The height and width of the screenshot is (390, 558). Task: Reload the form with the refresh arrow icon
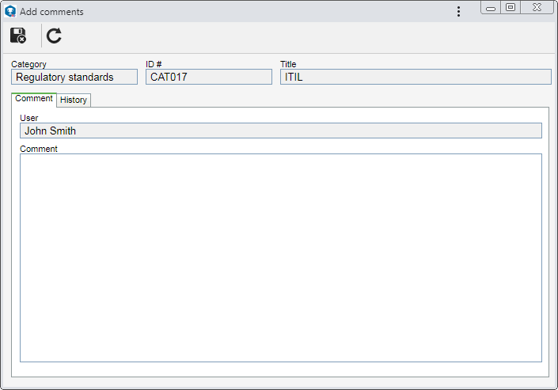[54, 36]
